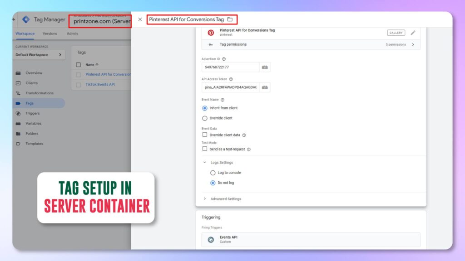This screenshot has width=465, height=261.
Task: Click the Tag permissions key icon
Action: [211, 45]
